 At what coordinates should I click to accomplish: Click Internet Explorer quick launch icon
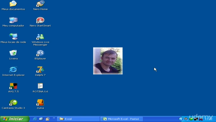click(x=35, y=119)
